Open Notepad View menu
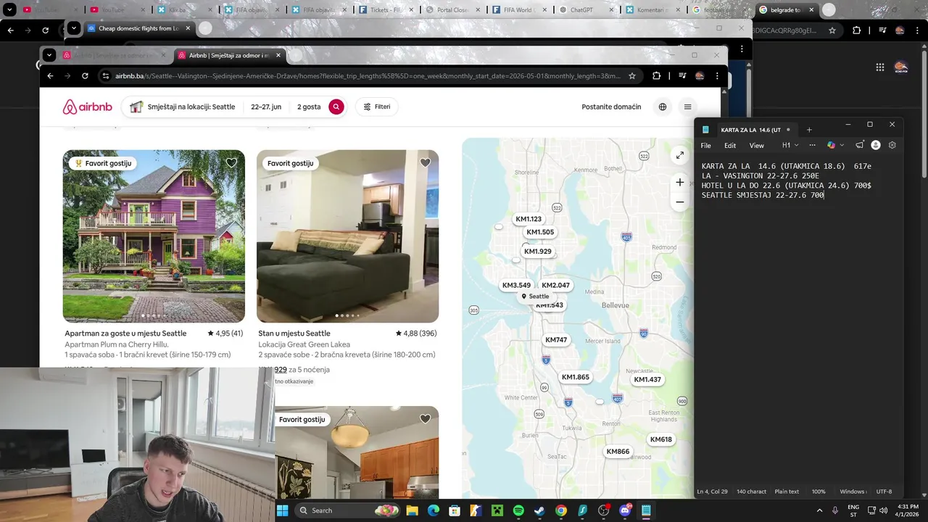Image resolution: width=928 pixels, height=522 pixels. pos(756,145)
